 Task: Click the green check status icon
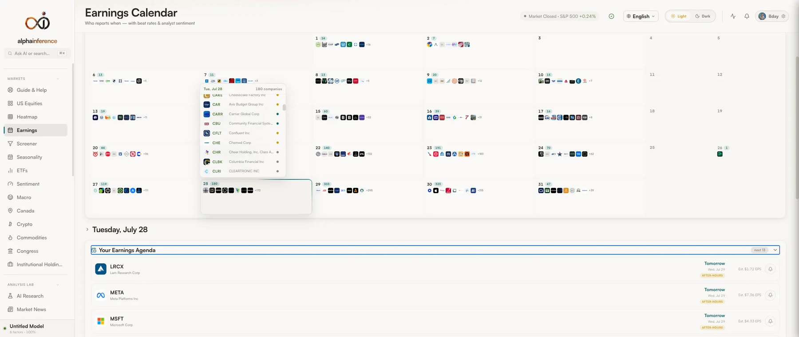(x=611, y=16)
